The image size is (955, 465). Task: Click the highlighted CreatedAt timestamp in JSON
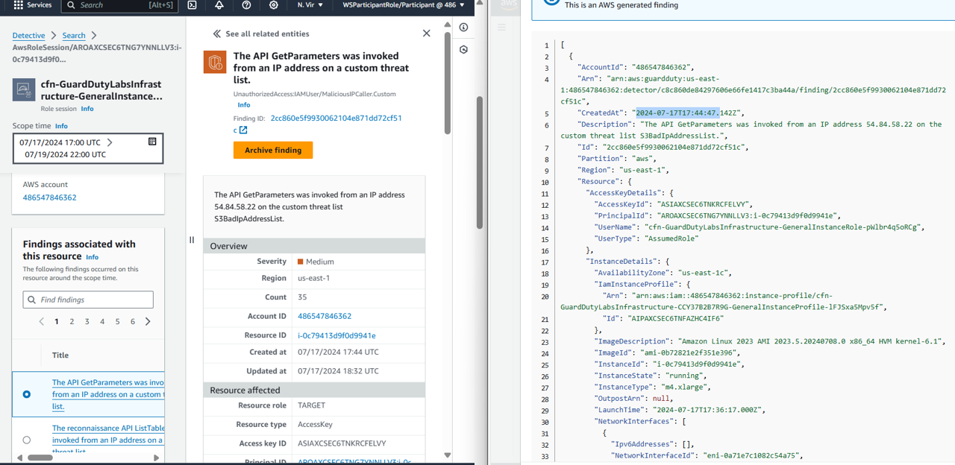(677, 113)
